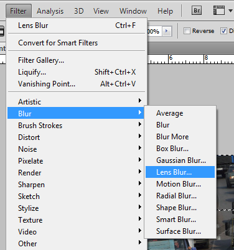Choose Gaussian Blur... filter
This screenshot has width=234, height=250.
pos(180,160)
